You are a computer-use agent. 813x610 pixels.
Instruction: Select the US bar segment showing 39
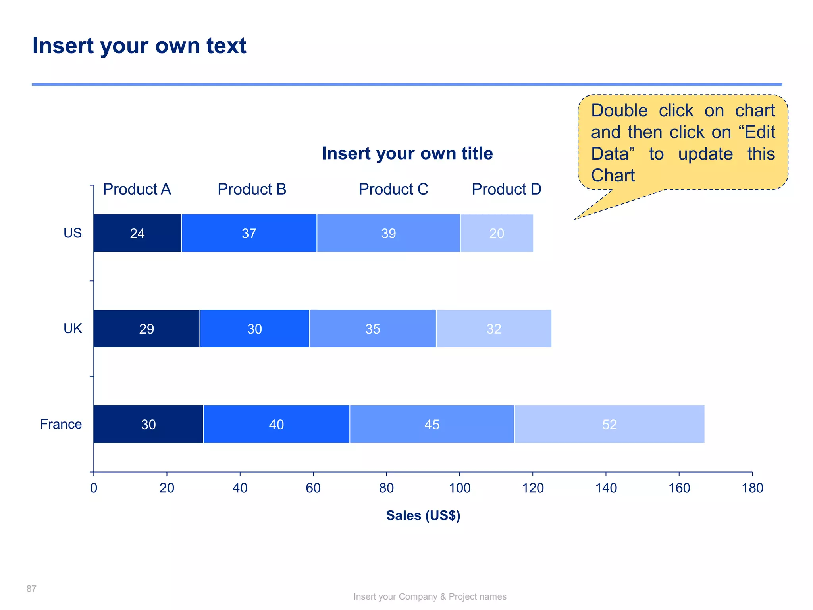[x=389, y=233]
